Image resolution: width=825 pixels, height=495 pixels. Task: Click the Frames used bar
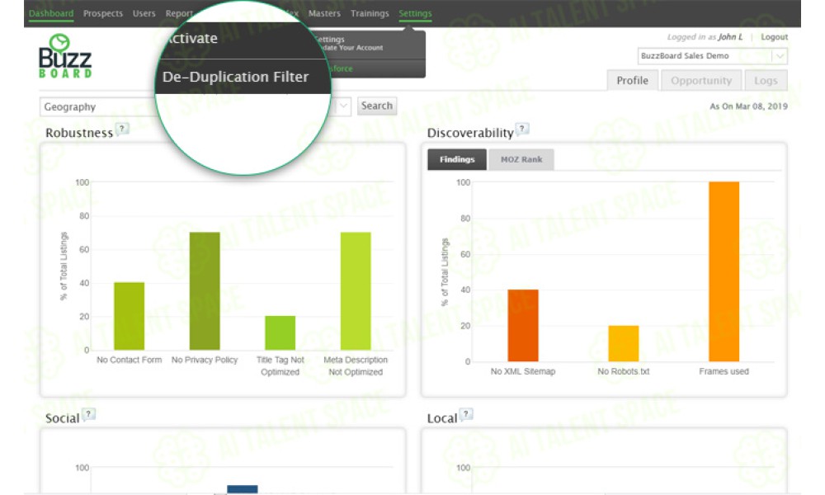tap(724, 271)
